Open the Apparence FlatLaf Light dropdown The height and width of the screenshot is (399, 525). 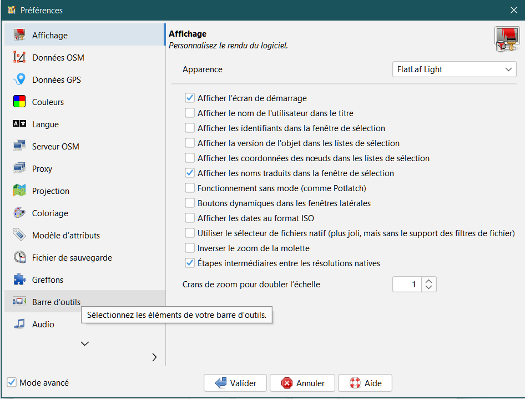click(x=453, y=69)
